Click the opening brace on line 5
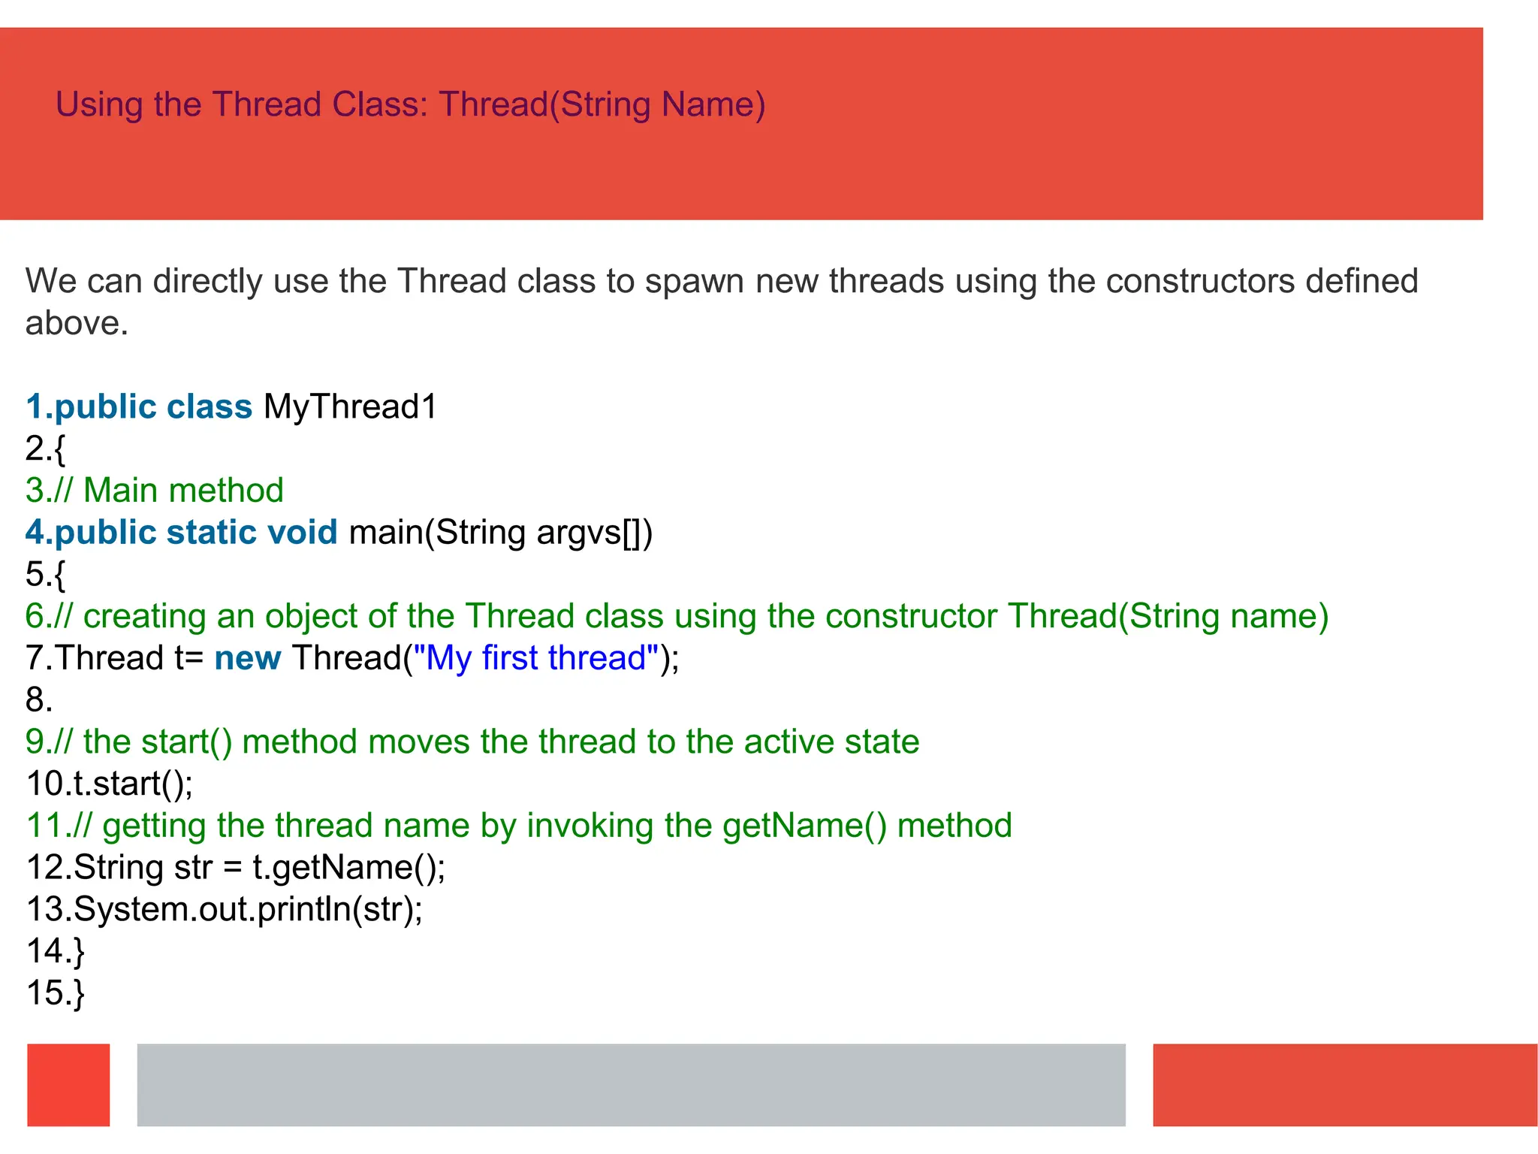This screenshot has width=1538, height=1154. (x=46, y=575)
